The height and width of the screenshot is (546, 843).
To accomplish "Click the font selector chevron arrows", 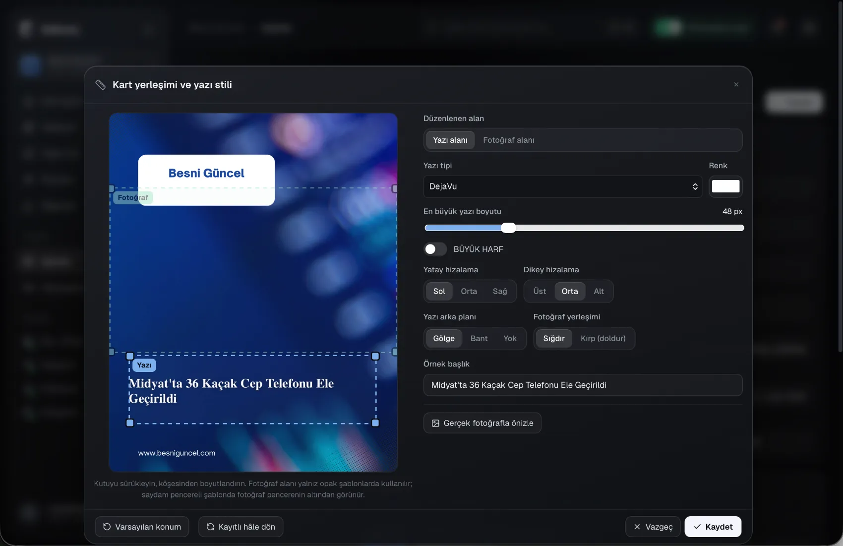I will click(695, 186).
